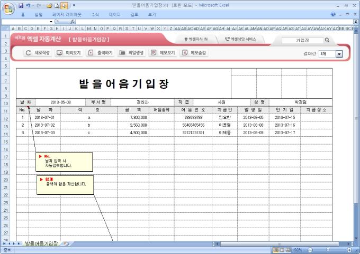Select the date cell 2013-05-08
Image resolution: width=360 pixels, height=254 pixels.
point(60,102)
